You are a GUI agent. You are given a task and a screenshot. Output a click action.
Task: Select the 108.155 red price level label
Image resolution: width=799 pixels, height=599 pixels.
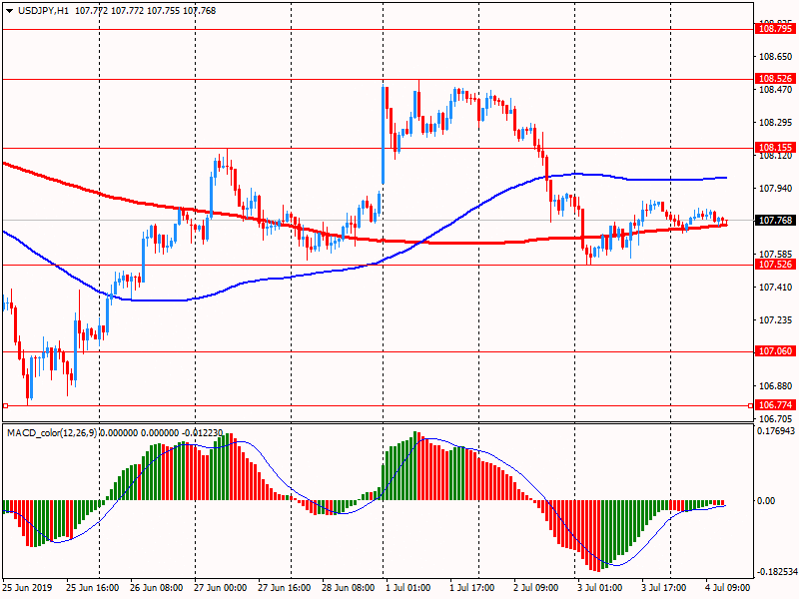(x=775, y=148)
